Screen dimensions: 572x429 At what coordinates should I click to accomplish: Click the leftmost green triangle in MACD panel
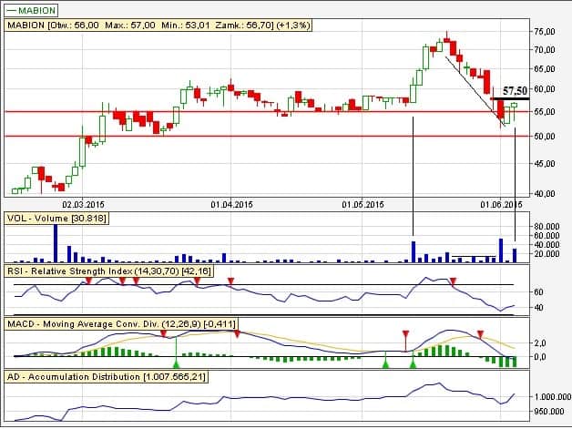click(x=176, y=363)
